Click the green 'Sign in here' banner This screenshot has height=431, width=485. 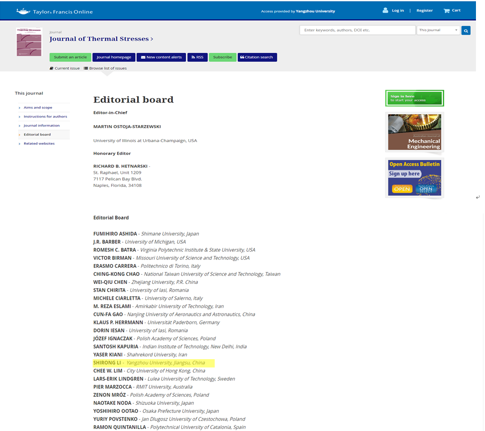pos(415,98)
